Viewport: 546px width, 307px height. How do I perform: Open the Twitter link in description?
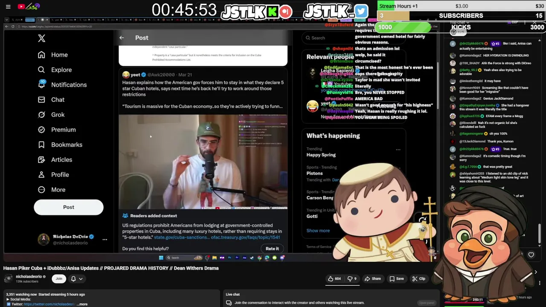49,304
